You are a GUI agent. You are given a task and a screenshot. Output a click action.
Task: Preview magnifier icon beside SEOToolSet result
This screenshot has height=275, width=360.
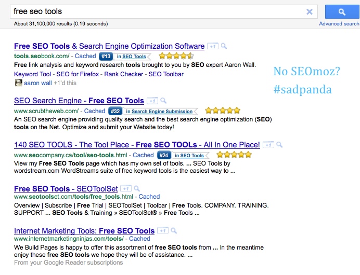click(137, 189)
